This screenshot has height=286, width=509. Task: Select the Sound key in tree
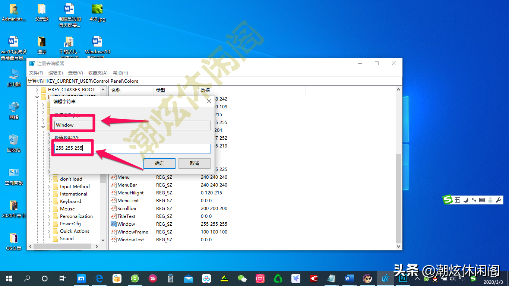click(x=67, y=239)
